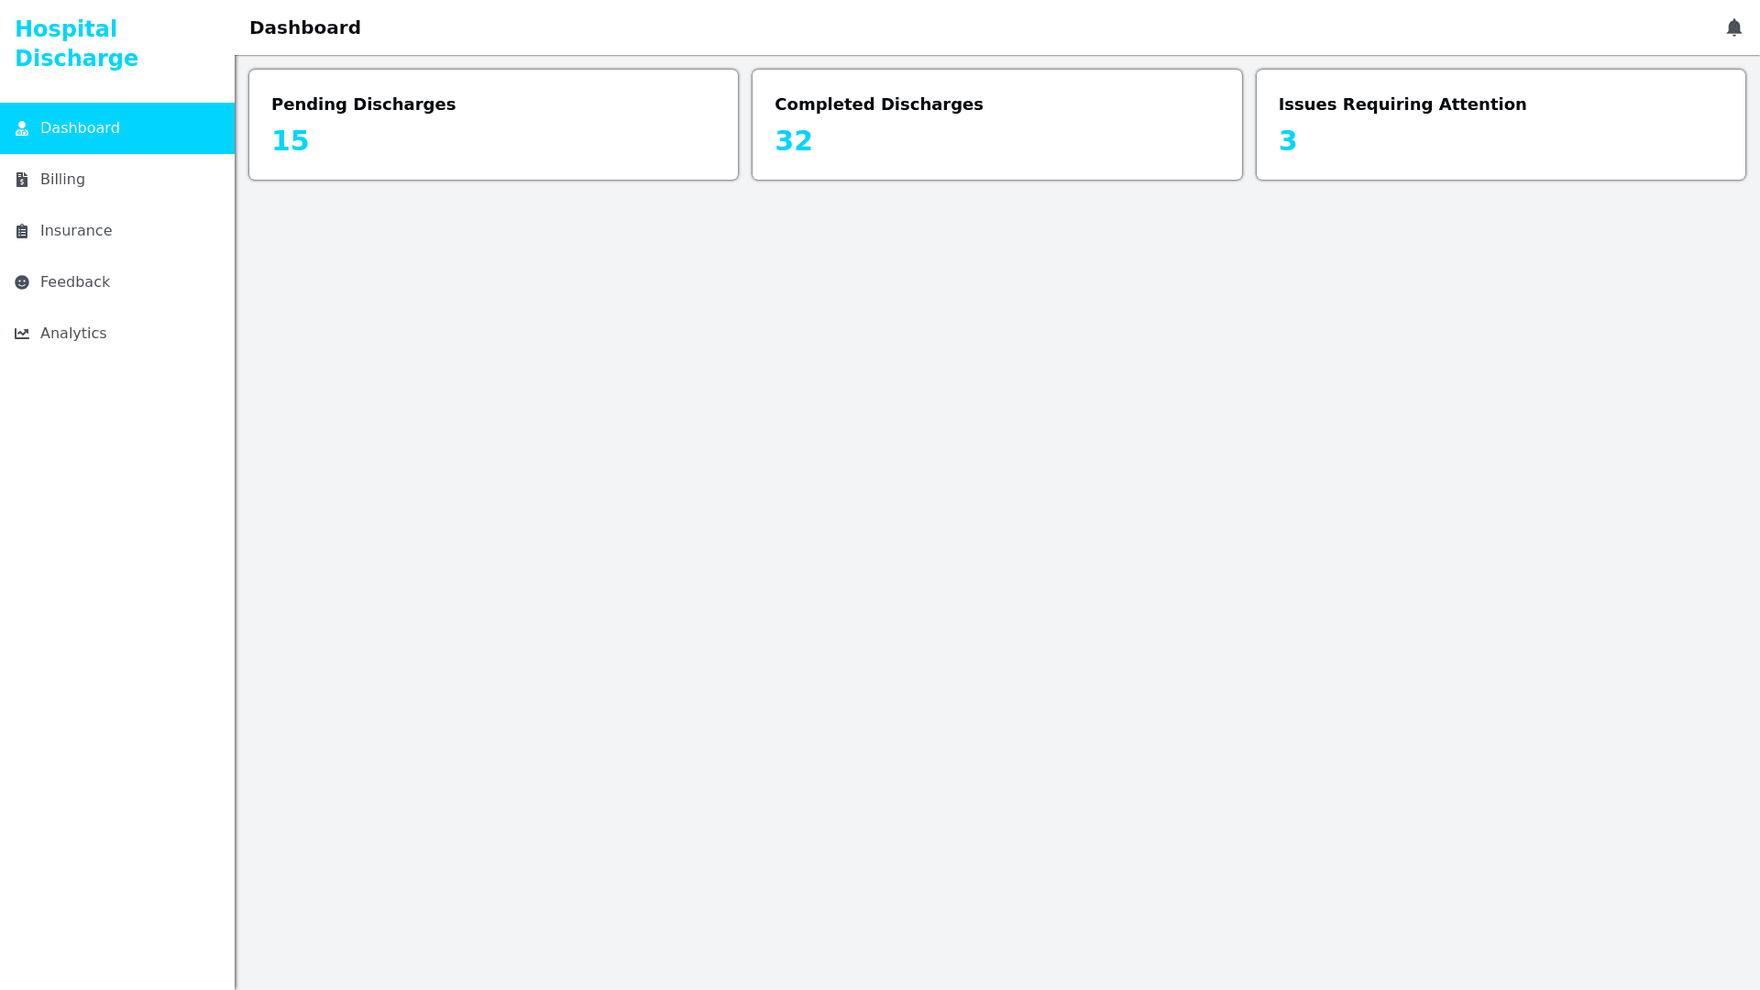Open the Dashboard menu item

pos(80,128)
